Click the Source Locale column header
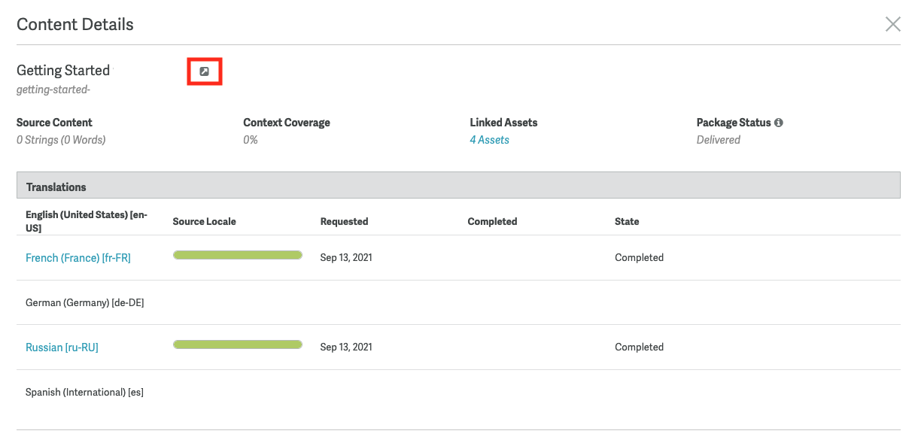 (204, 222)
